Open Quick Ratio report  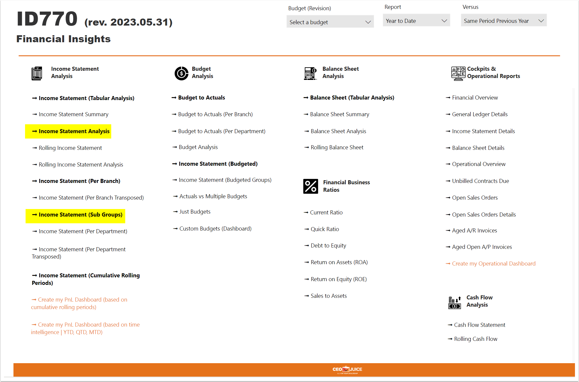322,229
